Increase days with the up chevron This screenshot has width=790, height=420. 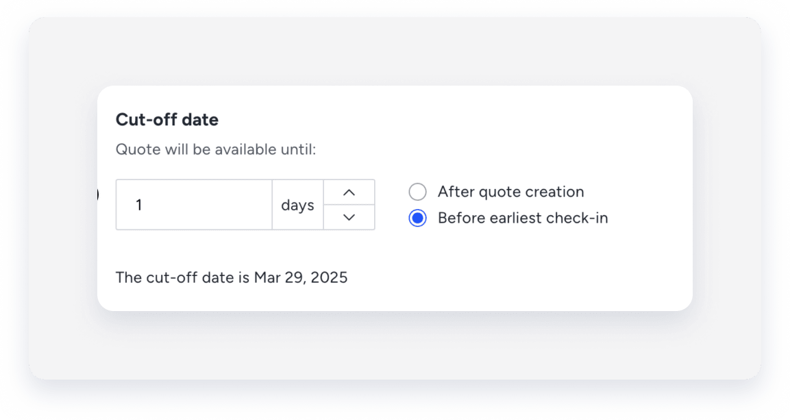pos(349,193)
